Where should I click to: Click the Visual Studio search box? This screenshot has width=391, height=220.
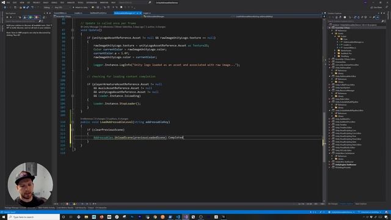click(x=134, y=2)
